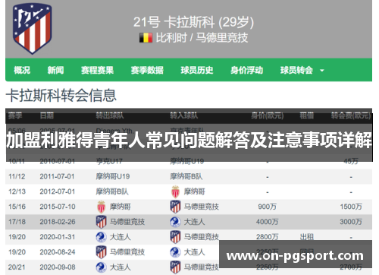This screenshot has height=275, width=379.
Task: Open the 球员历史 tab
Action: [x=197, y=70]
